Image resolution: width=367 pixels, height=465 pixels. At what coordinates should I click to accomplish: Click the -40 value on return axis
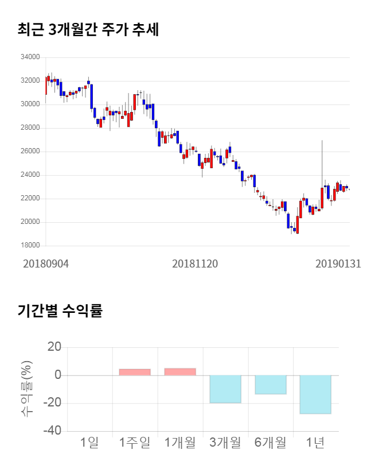tap(53, 431)
